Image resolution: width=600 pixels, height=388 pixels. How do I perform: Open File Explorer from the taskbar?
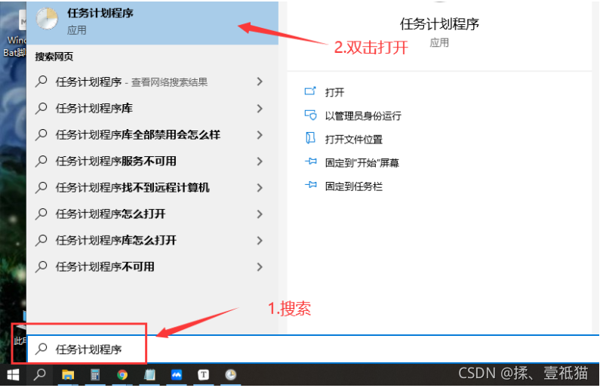tap(68, 374)
